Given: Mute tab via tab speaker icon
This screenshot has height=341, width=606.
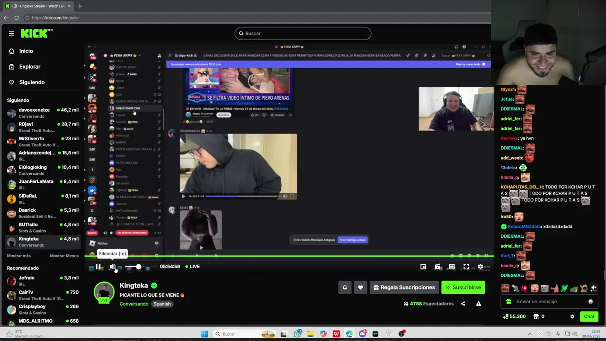Looking at the screenshot, I should [x=15, y=6].
